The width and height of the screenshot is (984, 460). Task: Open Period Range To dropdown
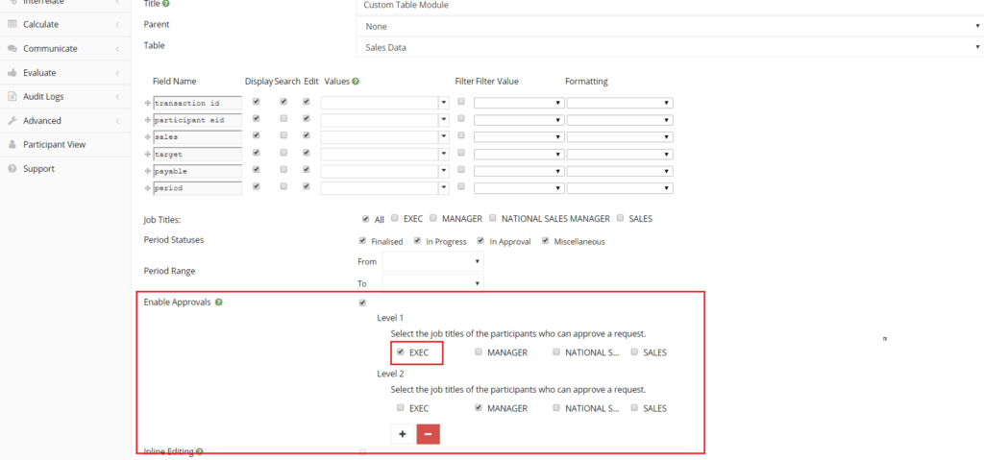coord(433,283)
